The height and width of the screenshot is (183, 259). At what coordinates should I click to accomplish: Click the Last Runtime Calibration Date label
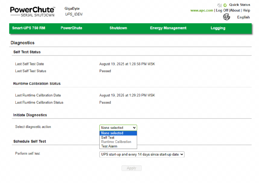pyautogui.click(x=38, y=95)
